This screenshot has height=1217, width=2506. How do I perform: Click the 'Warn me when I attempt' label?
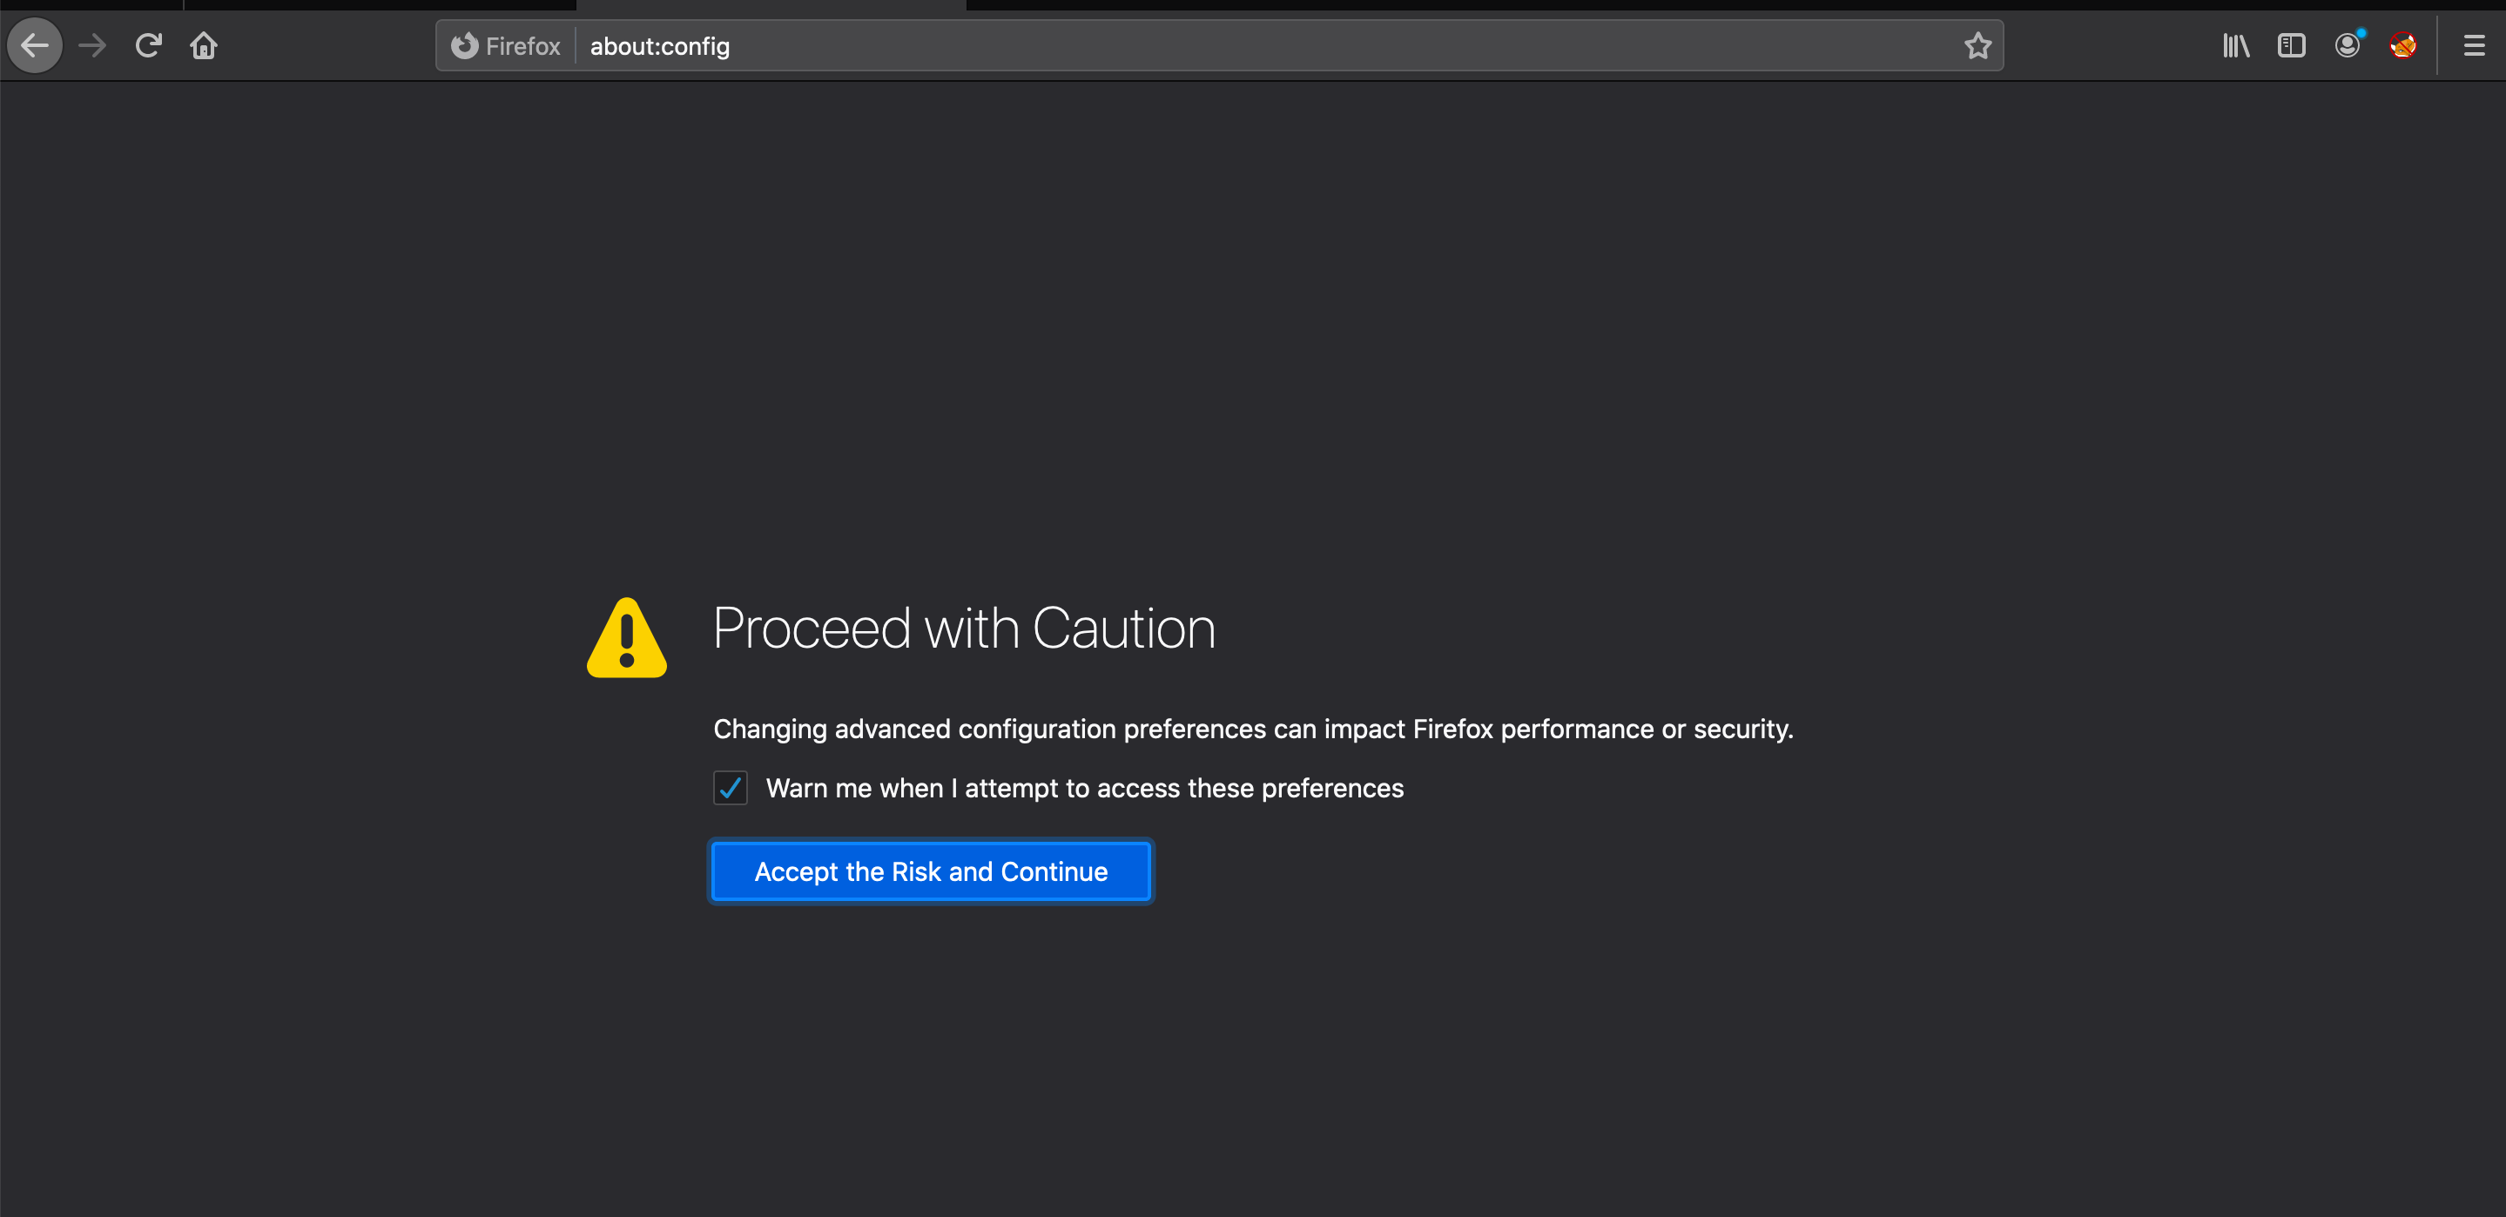click(x=1084, y=788)
